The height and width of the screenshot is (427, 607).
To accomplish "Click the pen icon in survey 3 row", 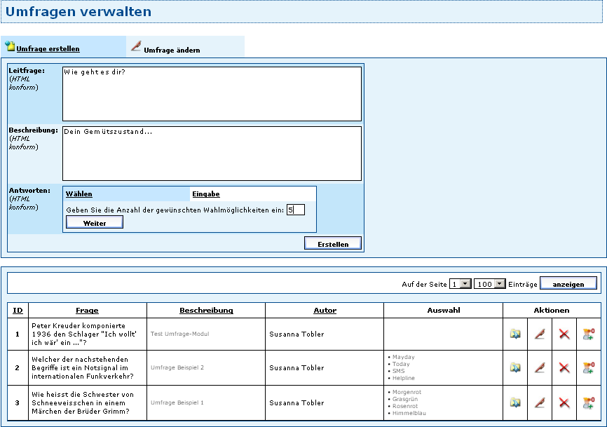I will coord(540,402).
